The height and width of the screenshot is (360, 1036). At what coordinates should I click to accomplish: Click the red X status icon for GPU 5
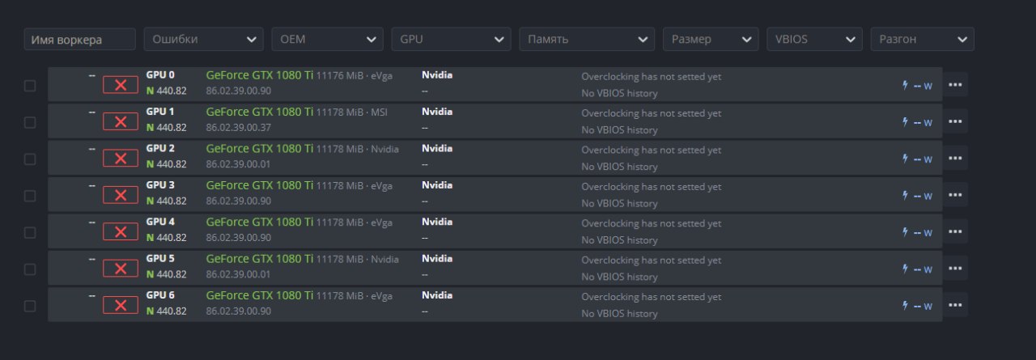[x=121, y=269]
